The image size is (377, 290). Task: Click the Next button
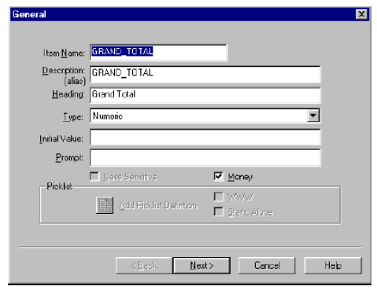pyautogui.click(x=201, y=266)
